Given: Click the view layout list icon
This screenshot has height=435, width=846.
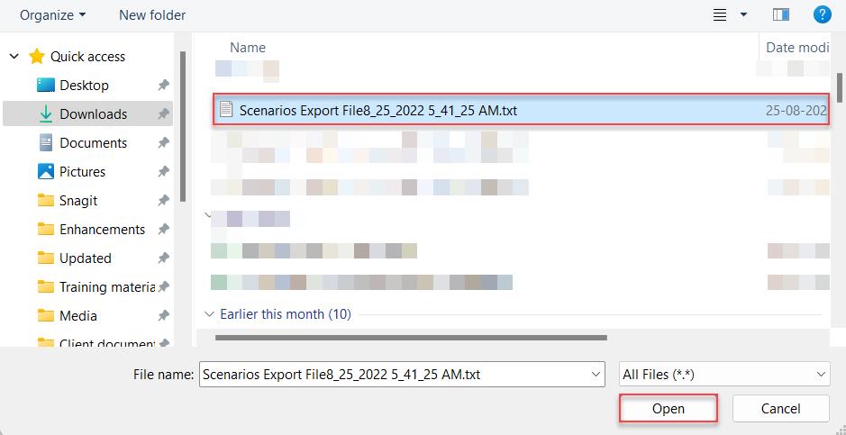Looking at the screenshot, I should pyautogui.click(x=720, y=15).
